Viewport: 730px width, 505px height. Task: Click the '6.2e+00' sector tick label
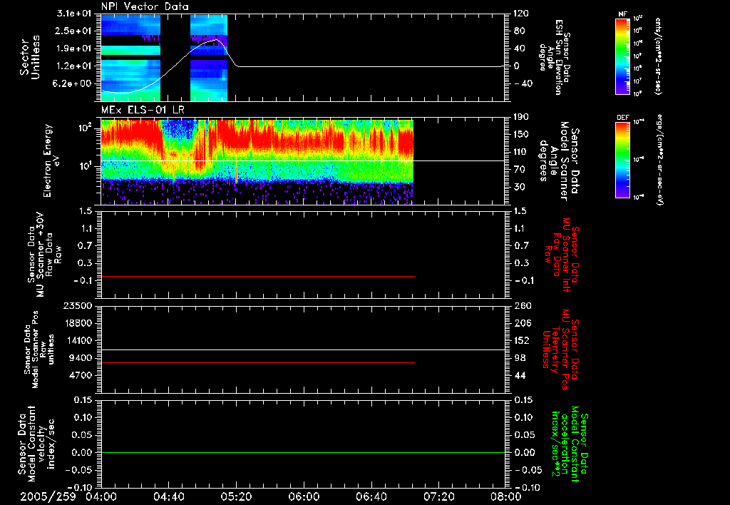click(72, 83)
